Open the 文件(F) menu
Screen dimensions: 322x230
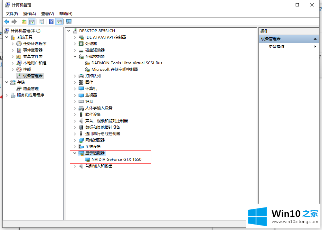click(x=12, y=14)
